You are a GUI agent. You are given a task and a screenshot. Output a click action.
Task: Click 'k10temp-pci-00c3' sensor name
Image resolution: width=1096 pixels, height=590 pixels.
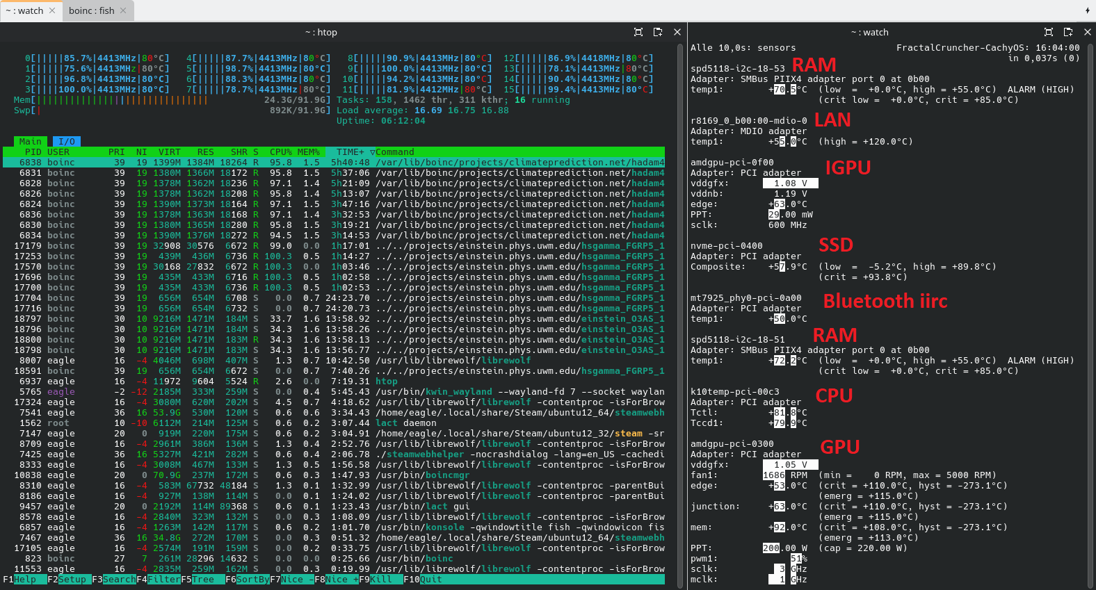735,392
